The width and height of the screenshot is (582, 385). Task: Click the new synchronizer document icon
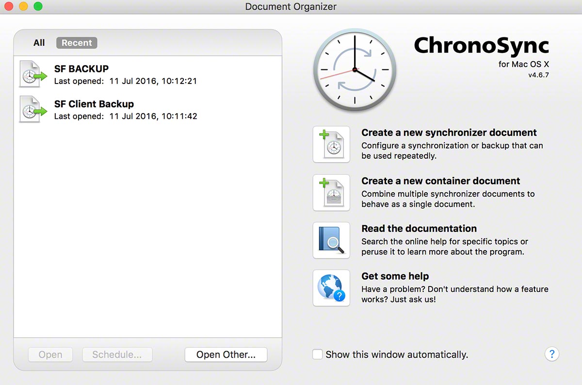[x=331, y=144]
